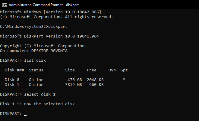Click the Disk 1 row label

(12, 85)
